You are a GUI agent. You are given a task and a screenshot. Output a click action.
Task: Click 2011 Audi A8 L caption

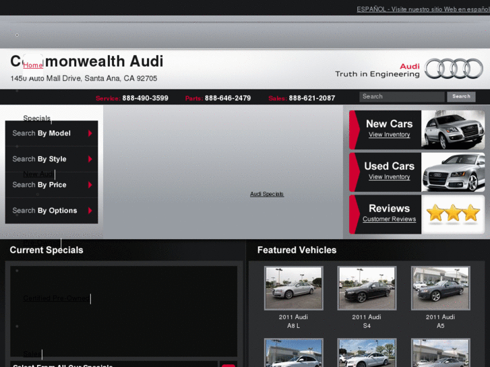tap(293, 321)
